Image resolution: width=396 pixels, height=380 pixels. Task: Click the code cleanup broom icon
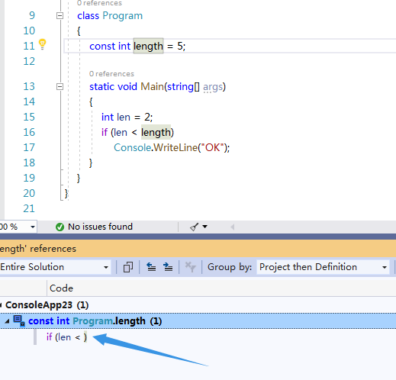[x=195, y=227]
